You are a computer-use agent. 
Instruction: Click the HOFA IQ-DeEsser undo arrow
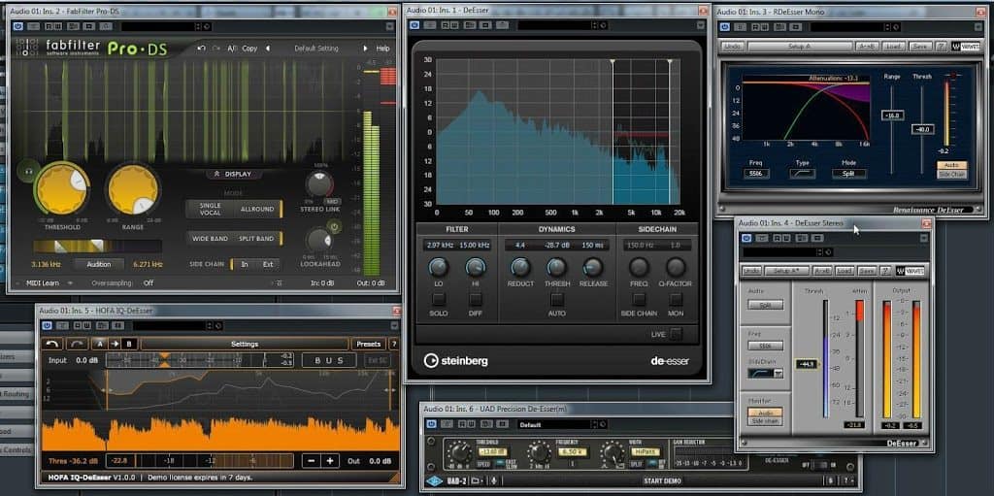[52, 344]
